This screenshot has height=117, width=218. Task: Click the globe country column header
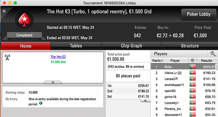[193, 61]
